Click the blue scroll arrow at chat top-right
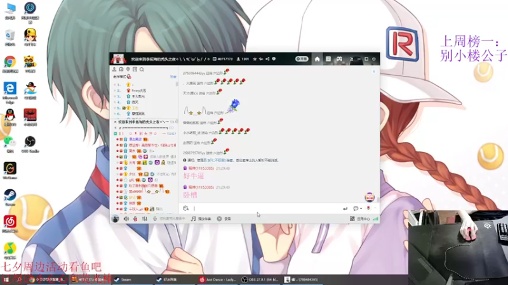The width and height of the screenshot is (508, 285). (374, 72)
